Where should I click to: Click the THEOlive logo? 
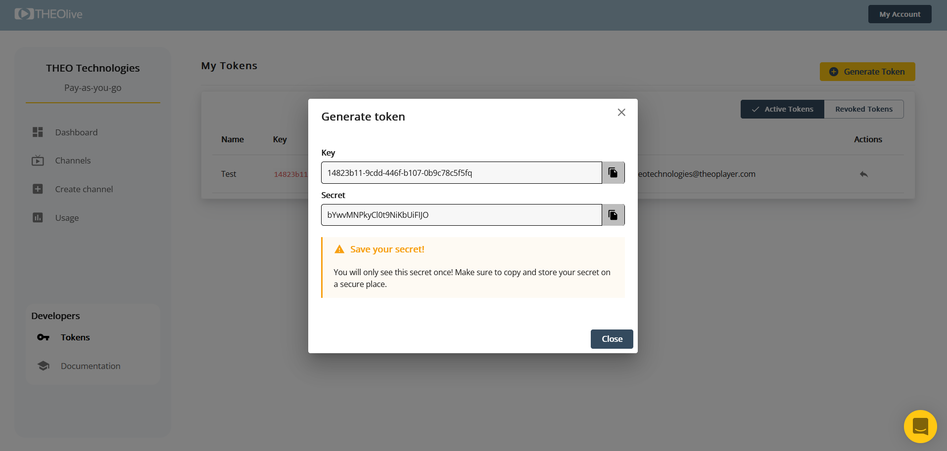coord(48,14)
